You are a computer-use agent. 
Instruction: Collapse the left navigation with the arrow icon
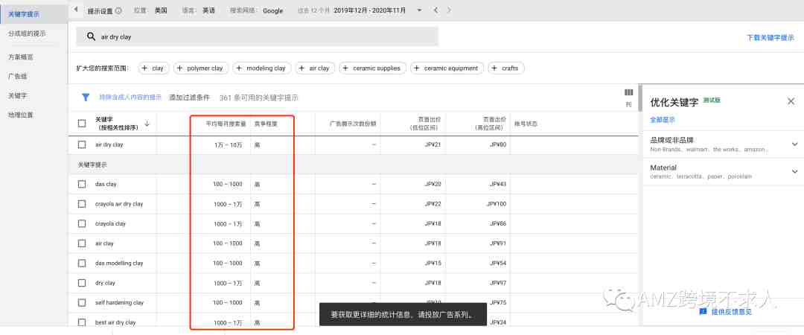pyautogui.click(x=76, y=9)
